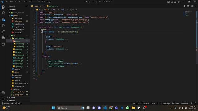Screen dimensions: 198x111
Task: Click the UTF-8 encoding status item
Action: coord(153,104)
